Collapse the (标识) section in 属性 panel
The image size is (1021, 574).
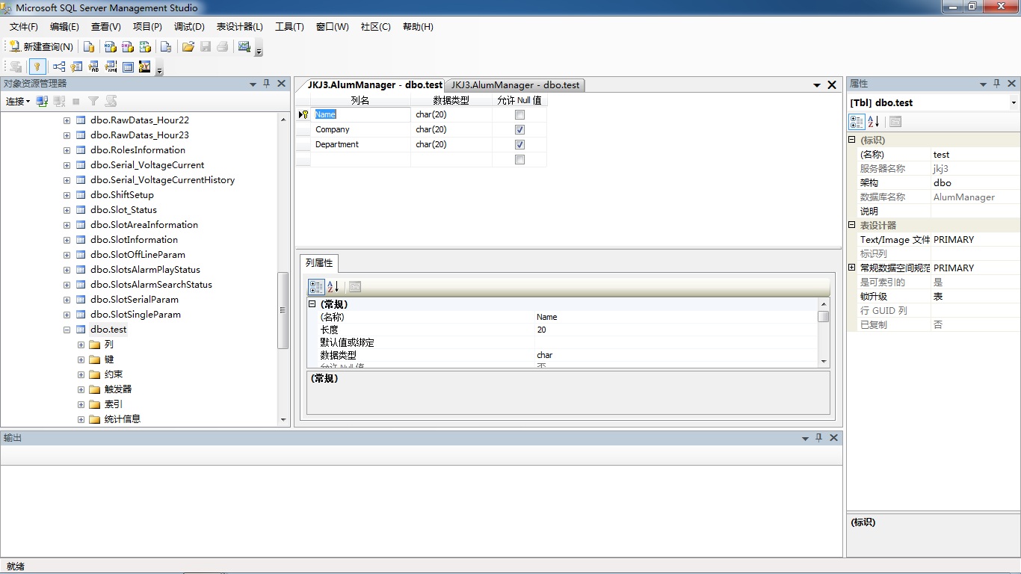pyautogui.click(x=851, y=140)
